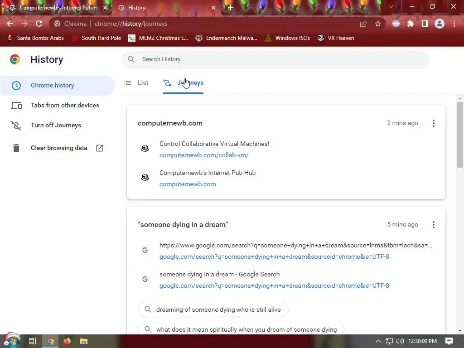Open the computernewb.com link under Pub Hub
The image size is (464, 348).
[188, 184]
